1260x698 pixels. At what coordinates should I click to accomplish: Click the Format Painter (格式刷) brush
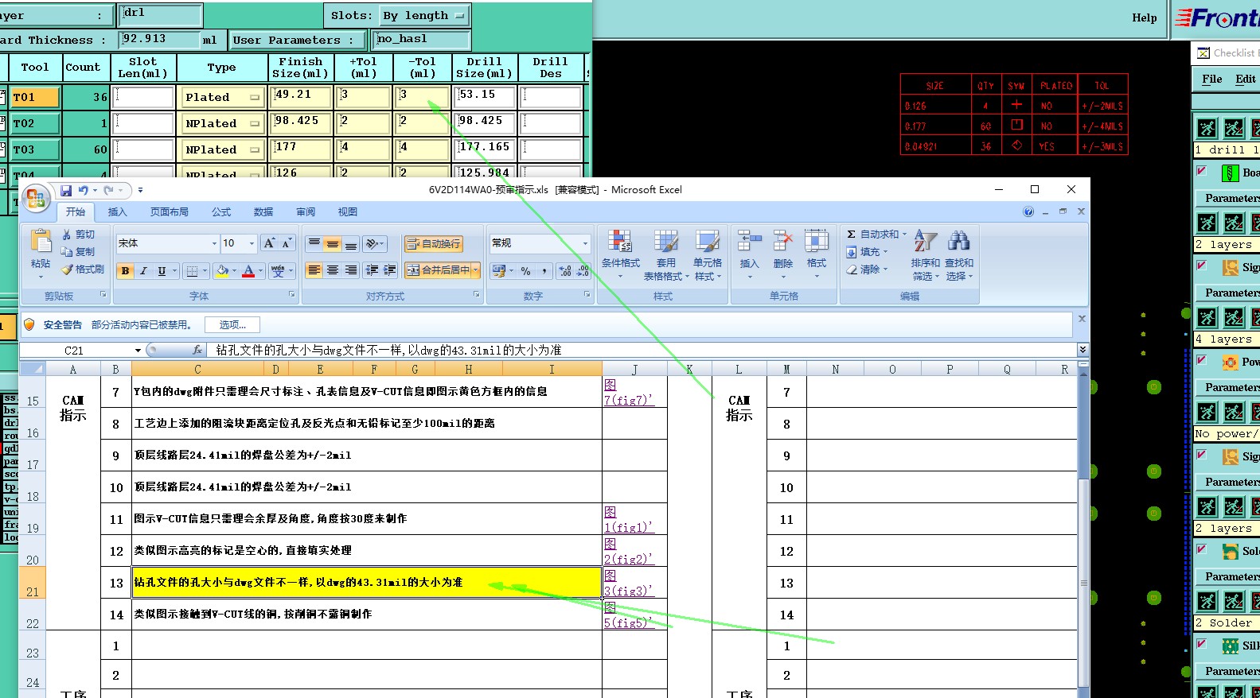(x=67, y=270)
